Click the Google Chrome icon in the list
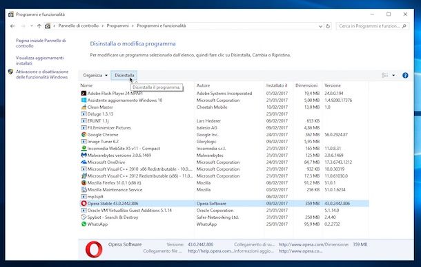This screenshot has height=267, width=421. [x=84, y=134]
